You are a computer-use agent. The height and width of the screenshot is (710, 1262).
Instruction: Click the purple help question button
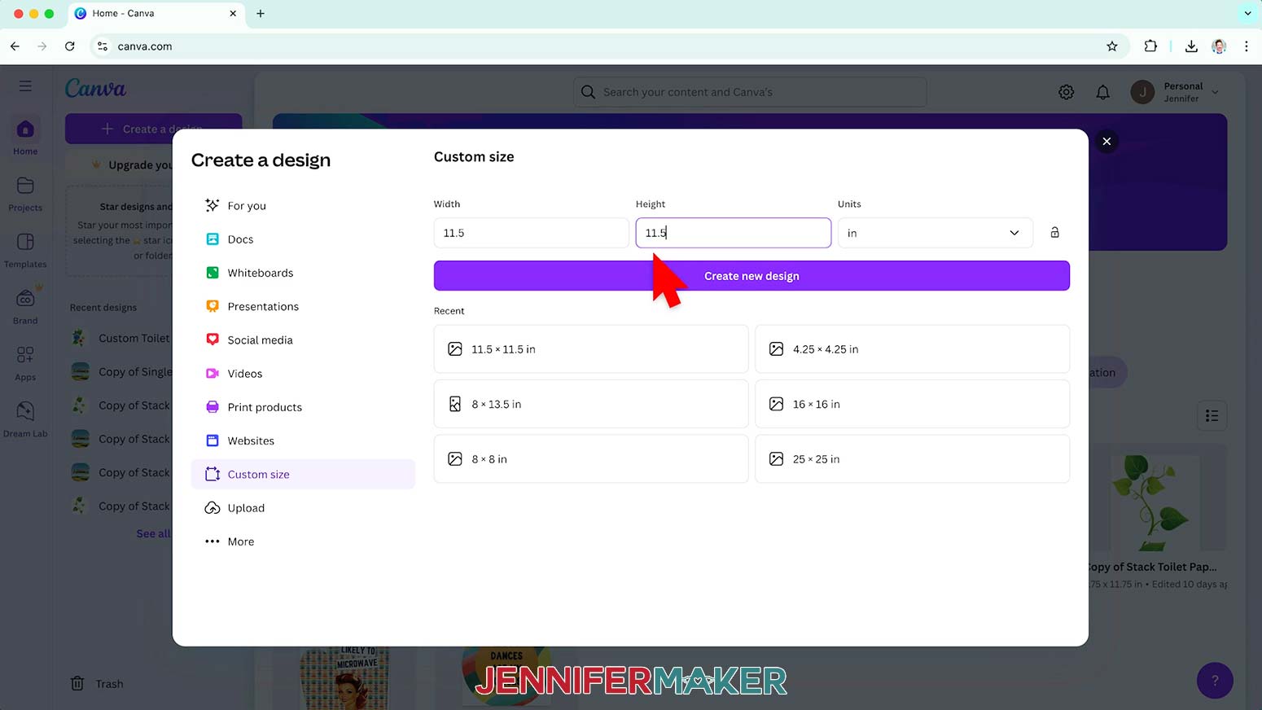(x=1215, y=681)
